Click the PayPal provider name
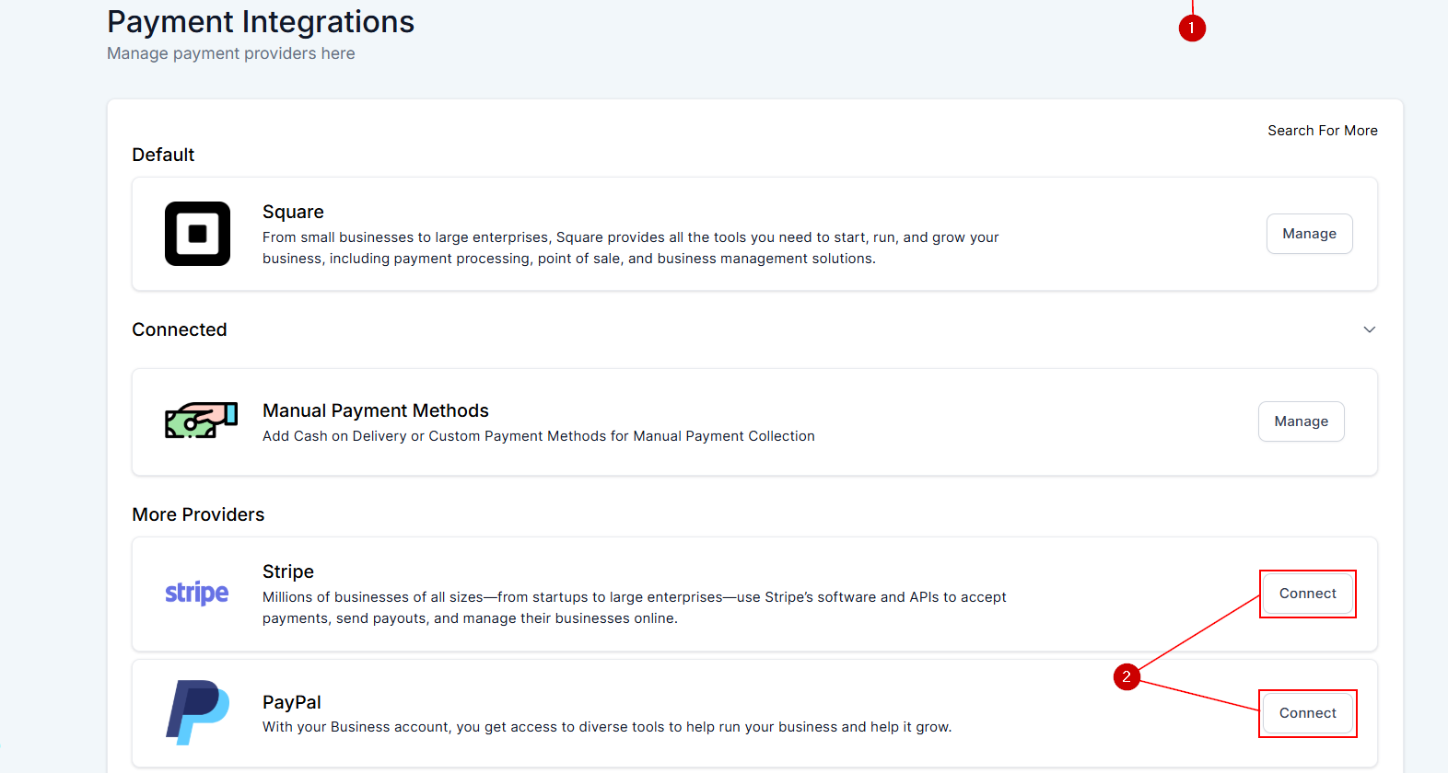Screen dimensions: 1448x773 [292, 702]
